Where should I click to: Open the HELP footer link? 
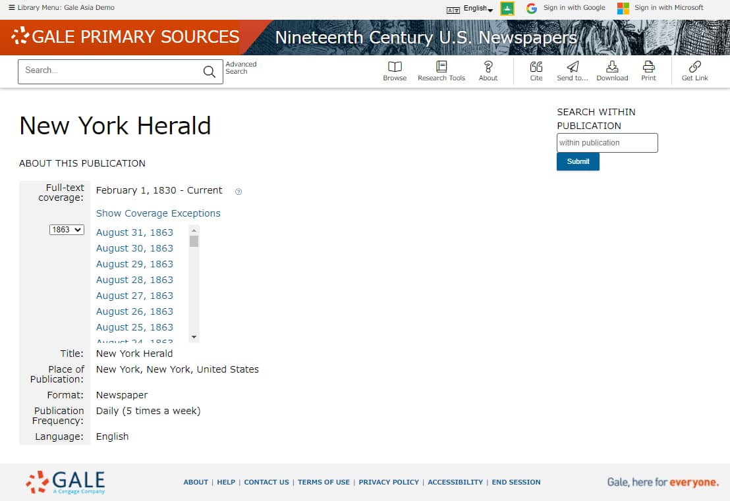[x=226, y=482]
